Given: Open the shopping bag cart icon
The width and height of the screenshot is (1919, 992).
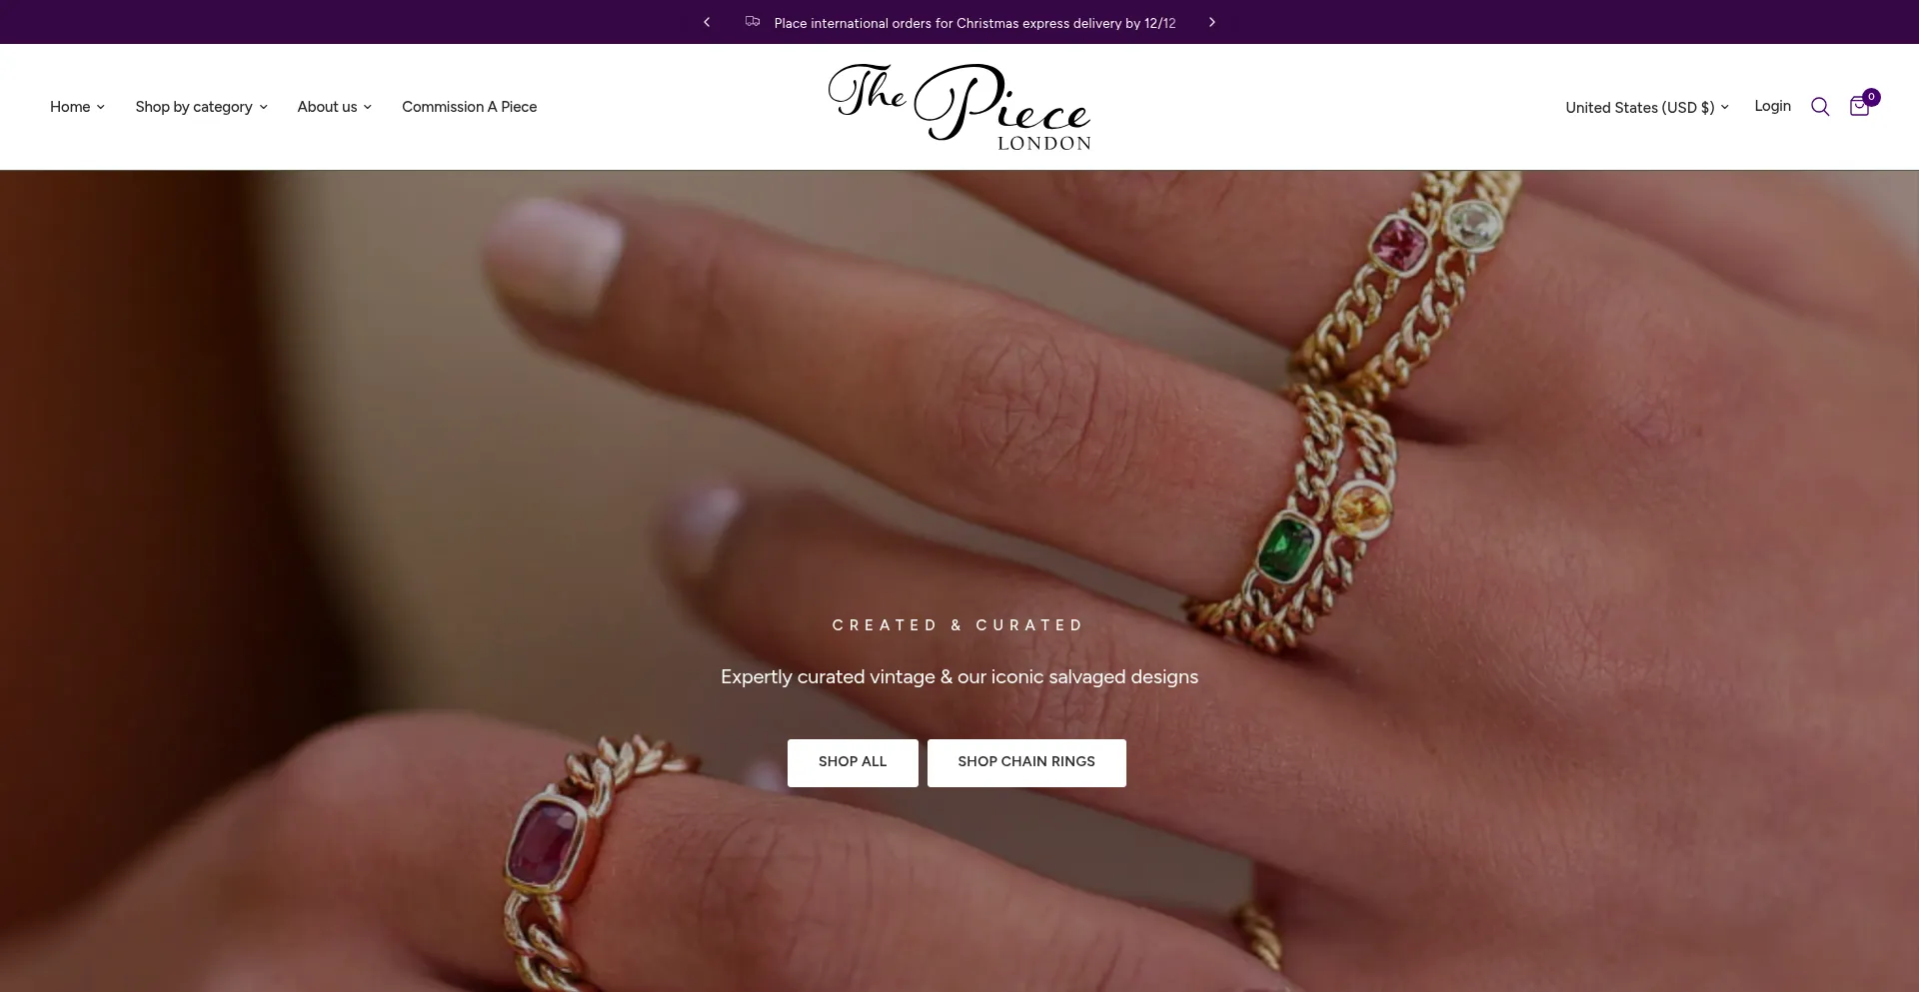Looking at the screenshot, I should point(1859,107).
